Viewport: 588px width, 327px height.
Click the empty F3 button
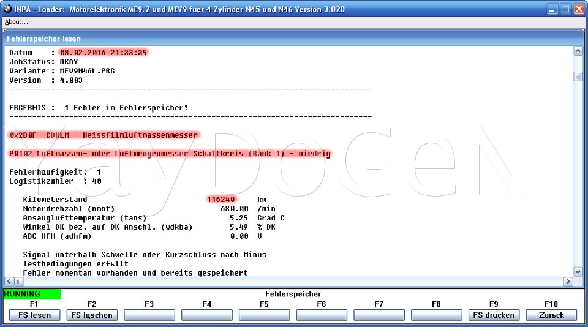point(149,315)
